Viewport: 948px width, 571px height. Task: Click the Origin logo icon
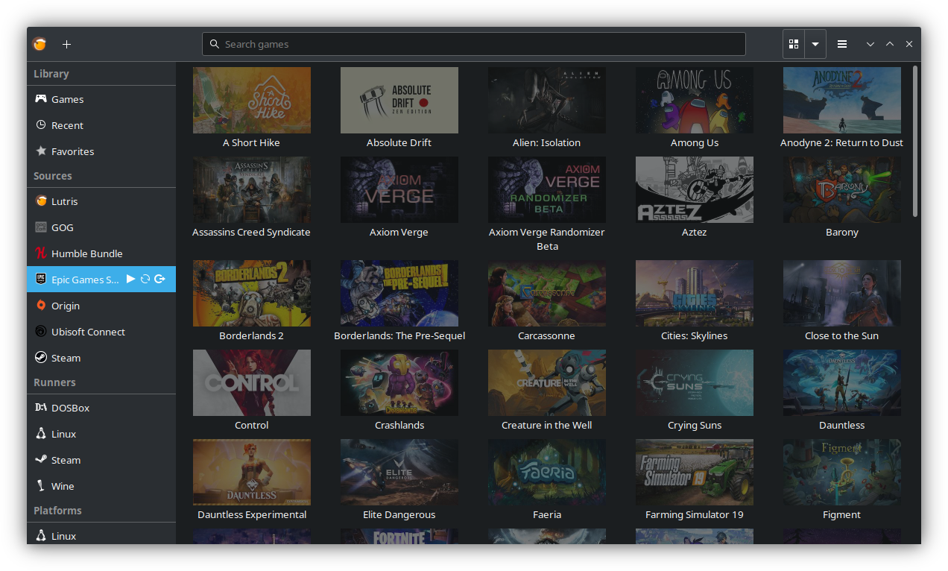[41, 306]
